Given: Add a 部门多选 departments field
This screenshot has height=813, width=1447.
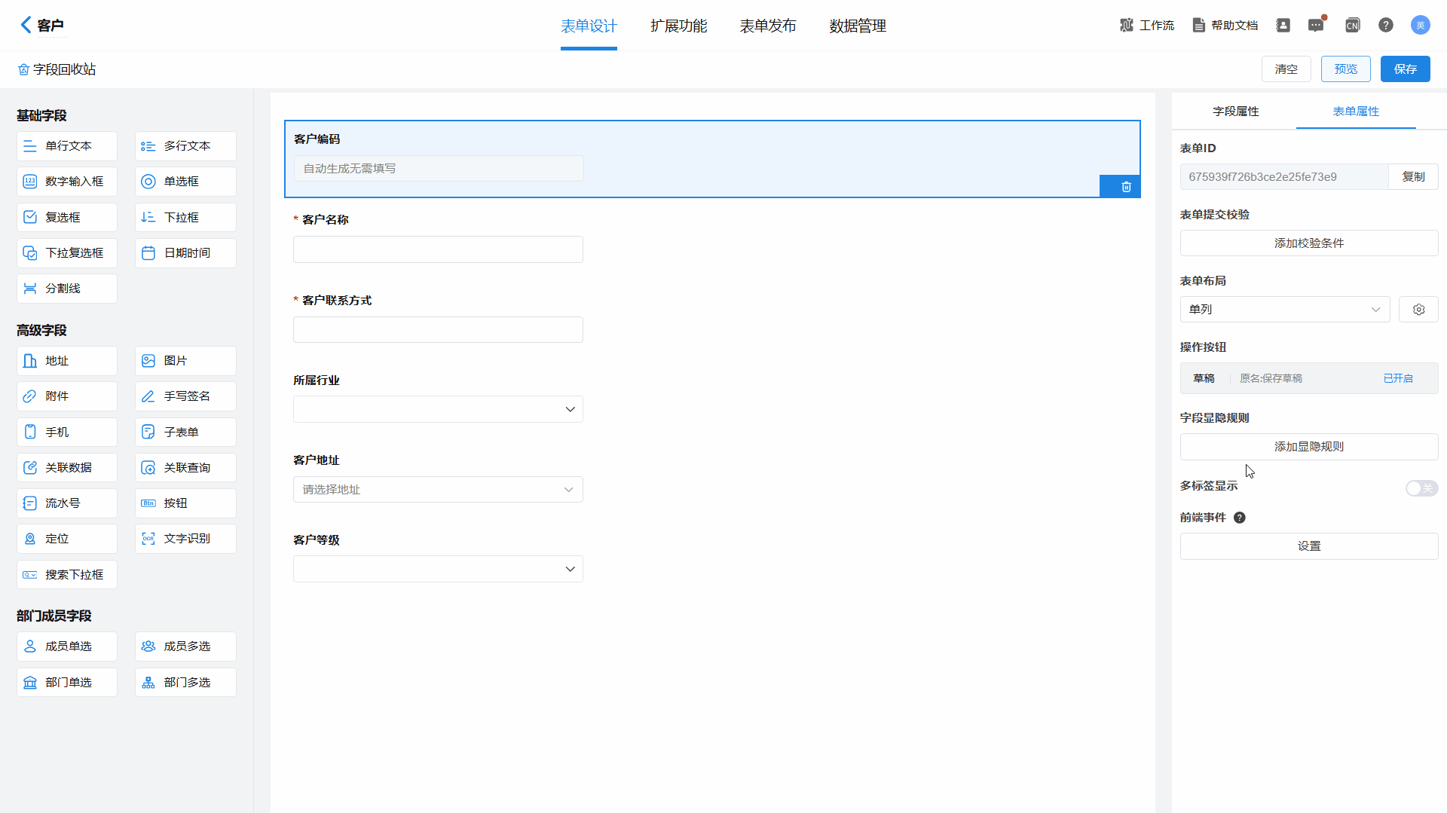Looking at the screenshot, I should click(185, 683).
